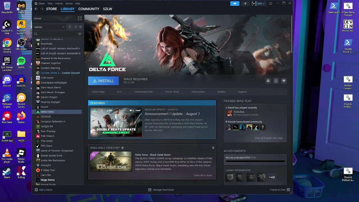Toggle collections grid view icon beside Home

click(x=80, y=18)
